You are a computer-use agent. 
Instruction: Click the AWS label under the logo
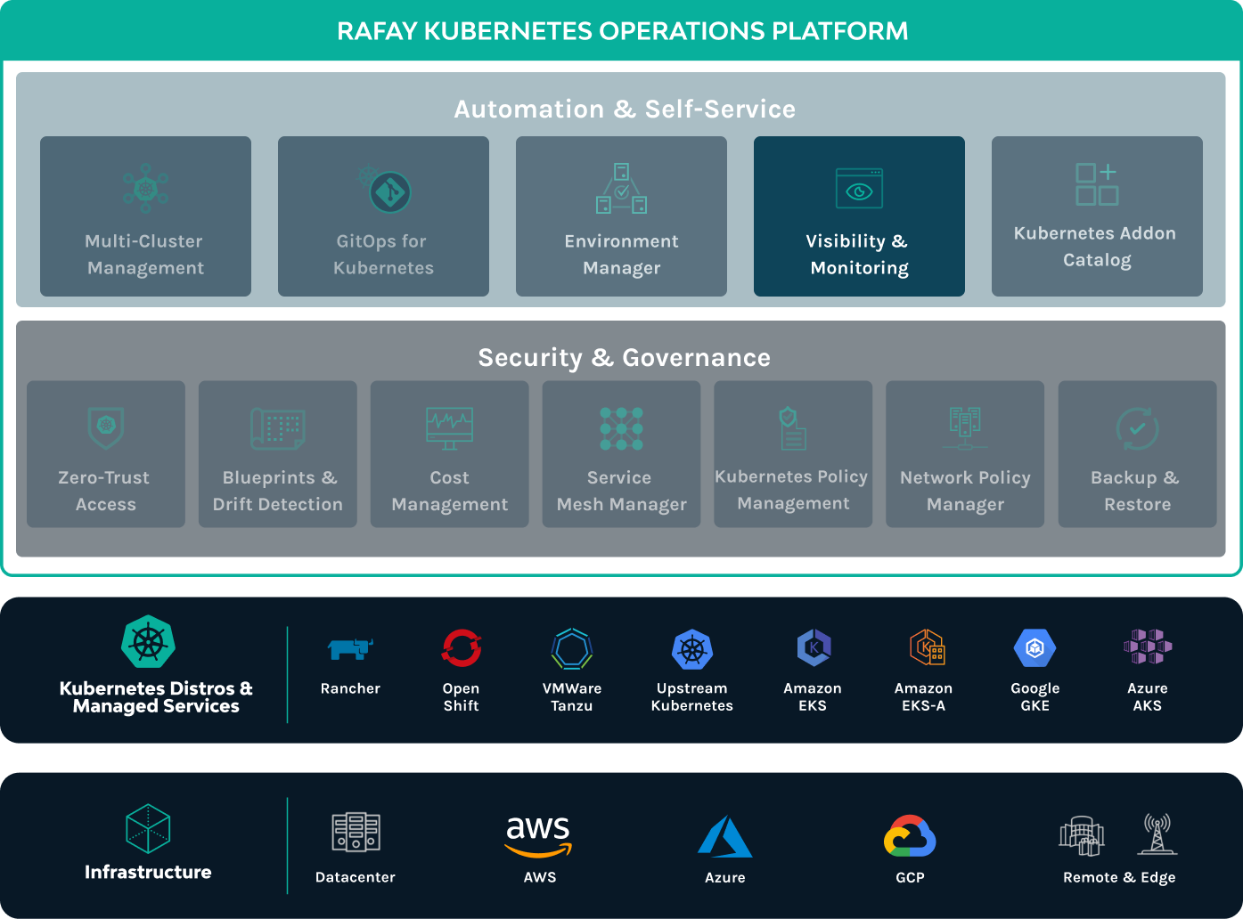(540, 877)
